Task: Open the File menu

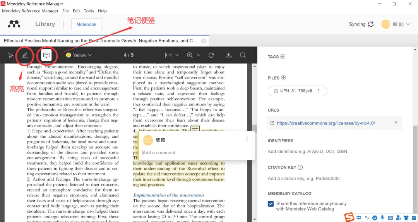Action: (x=65, y=11)
